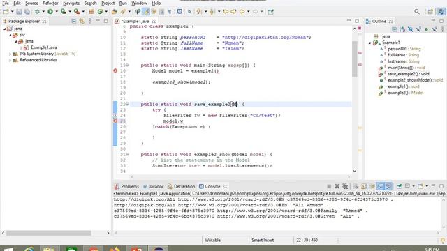
Task: Open the Debug button dropdown arrow
Action: coord(43,12)
